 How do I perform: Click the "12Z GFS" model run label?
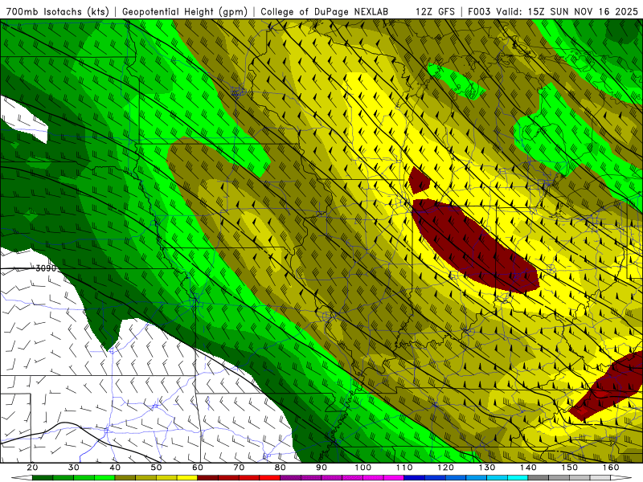coord(435,11)
